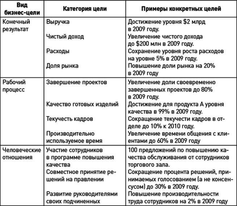Viewport: 237px width, 206px height.
Task: Click the text 'Увеличение чистого дохода'
Action: coord(165,37)
